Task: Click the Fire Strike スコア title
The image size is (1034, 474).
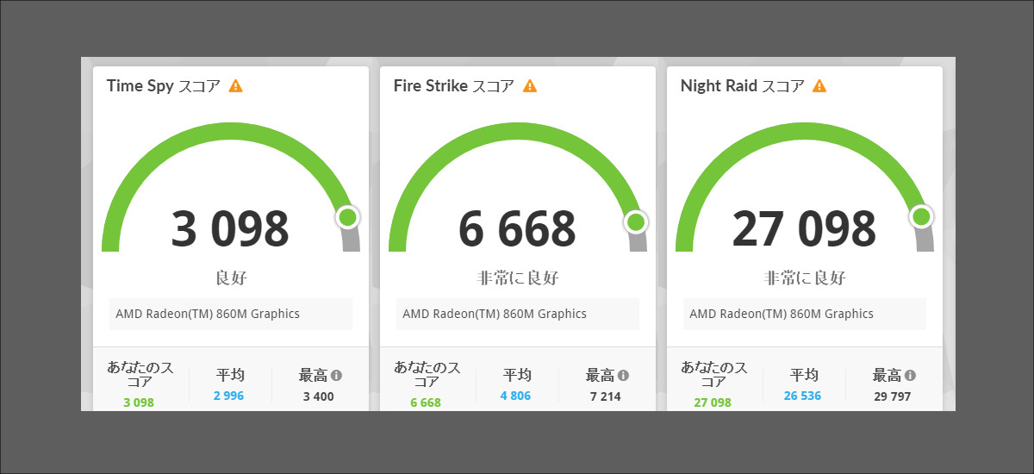Action: pyautogui.click(x=453, y=86)
